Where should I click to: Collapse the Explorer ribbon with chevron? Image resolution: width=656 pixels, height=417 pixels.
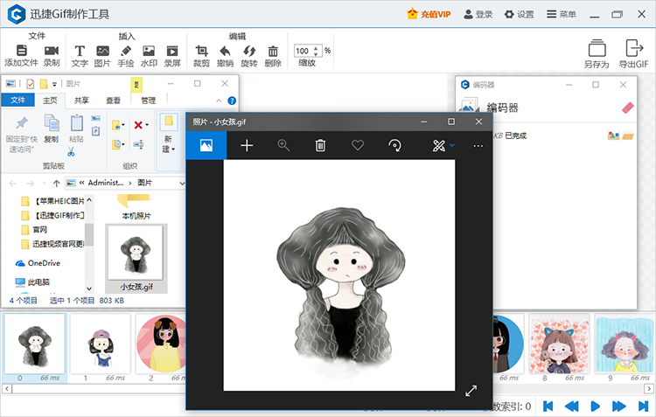click(x=219, y=101)
